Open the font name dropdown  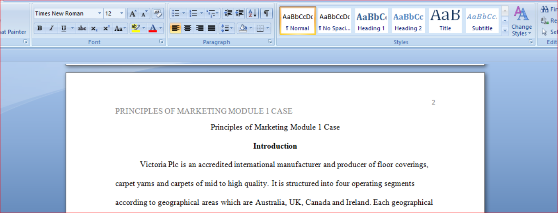pos(100,14)
